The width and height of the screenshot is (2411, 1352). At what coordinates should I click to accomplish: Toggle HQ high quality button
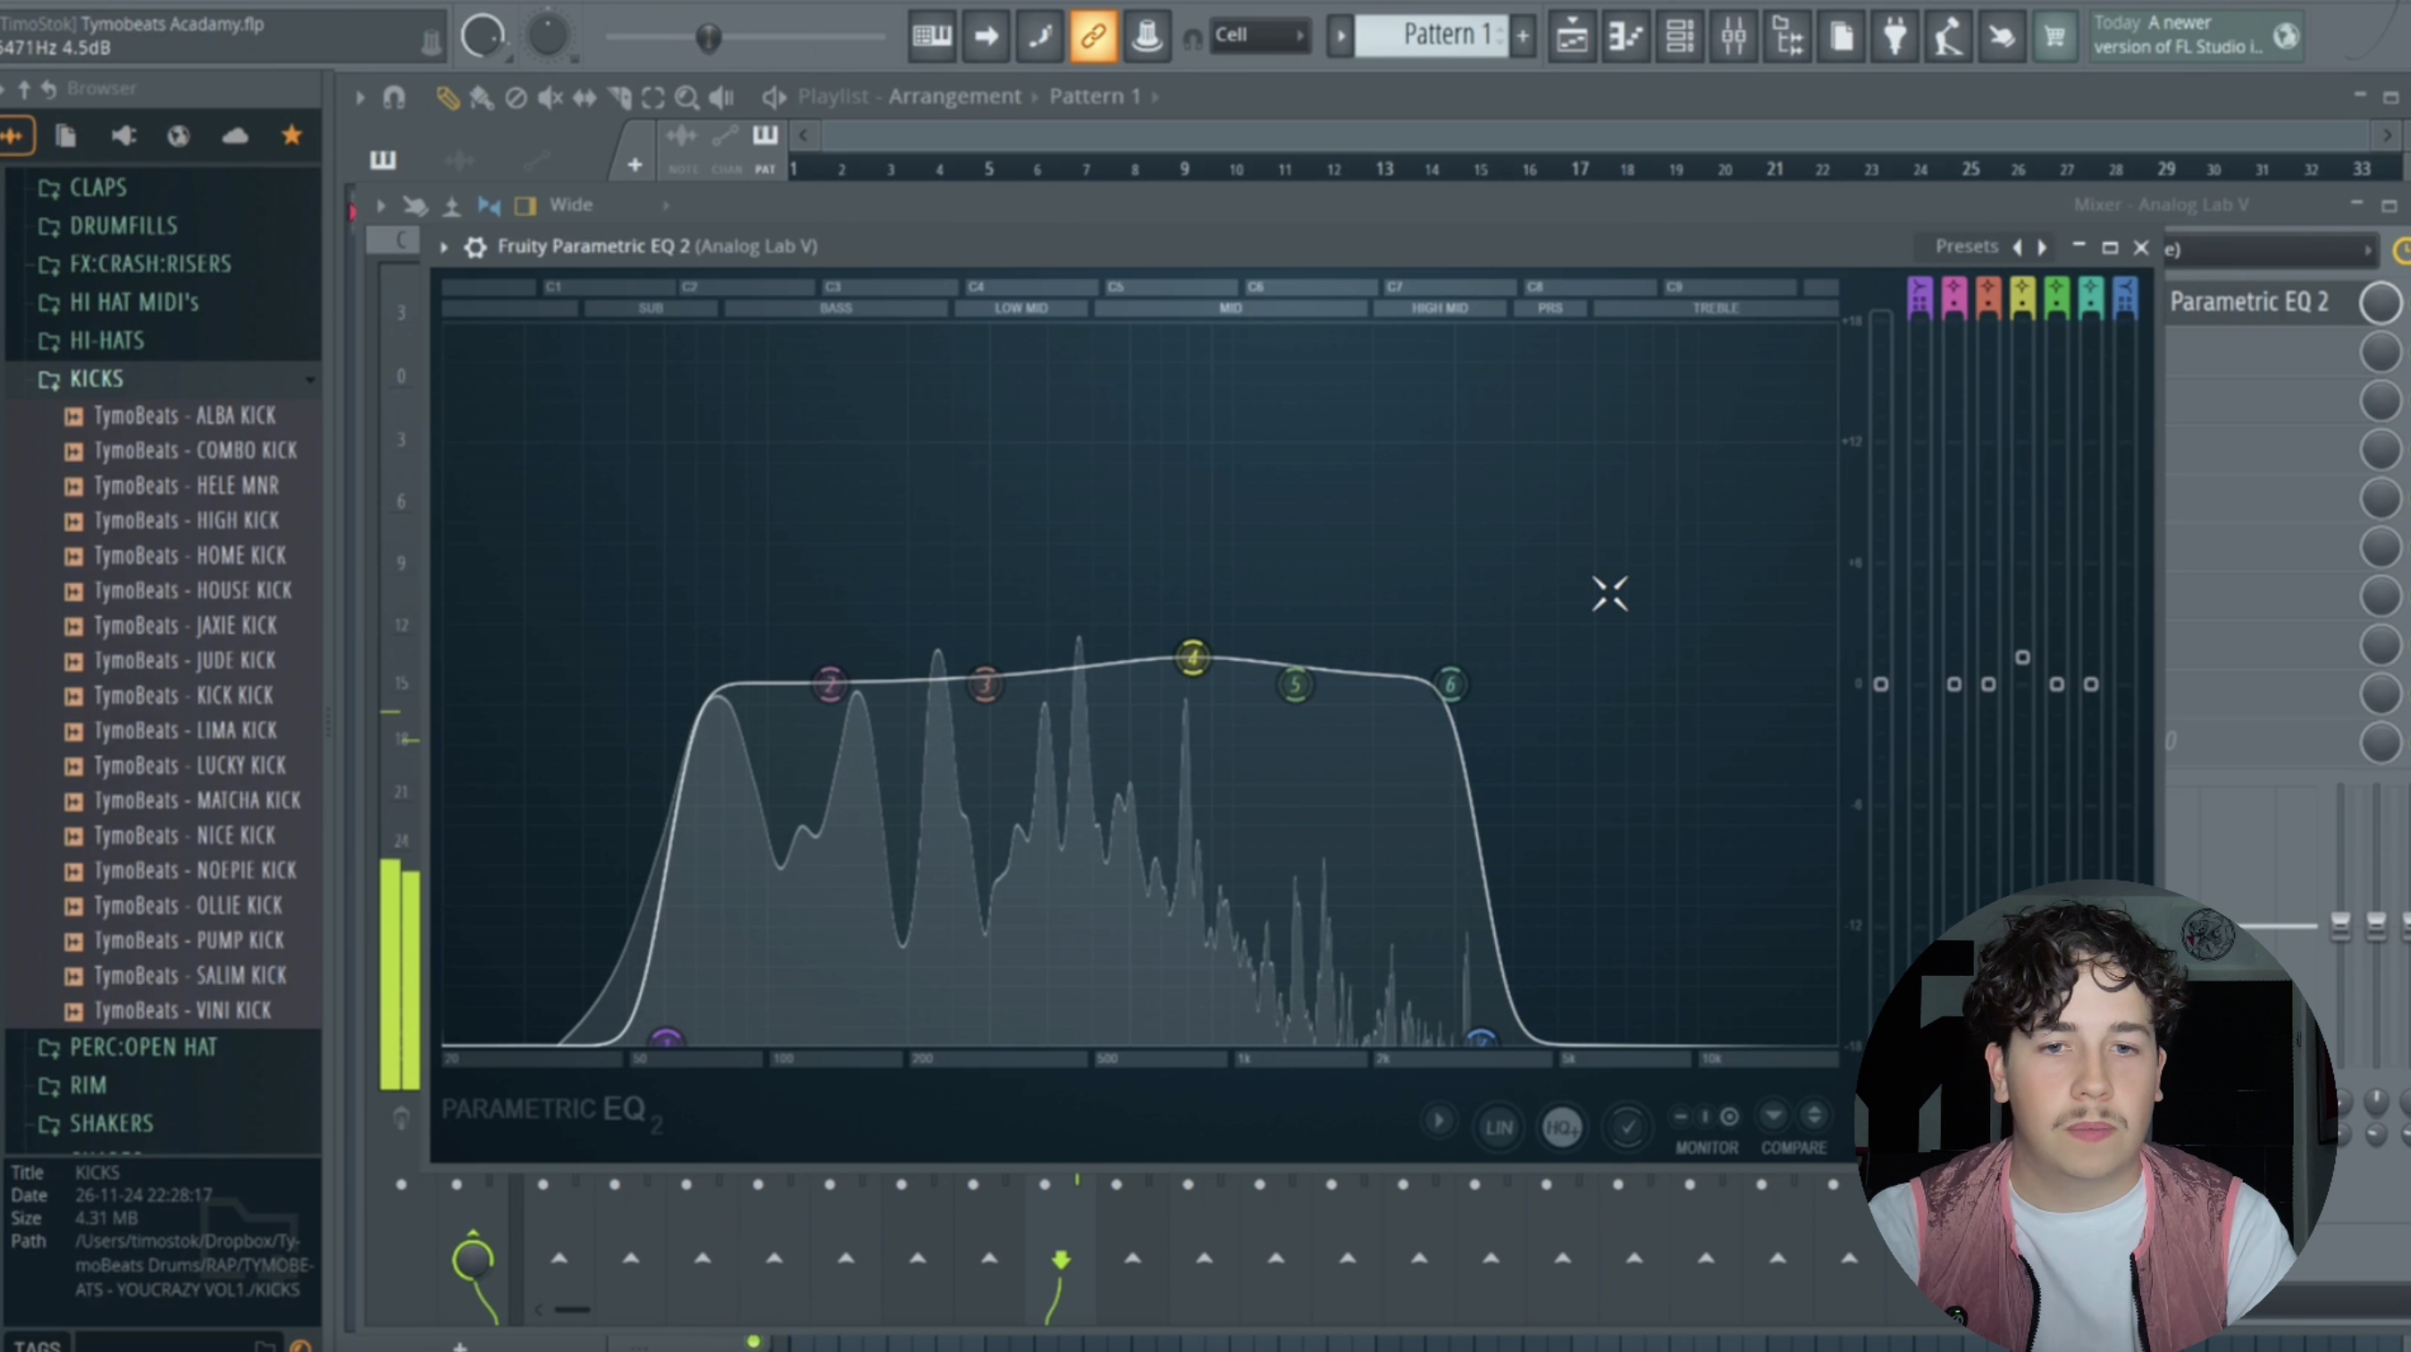click(x=1561, y=1128)
